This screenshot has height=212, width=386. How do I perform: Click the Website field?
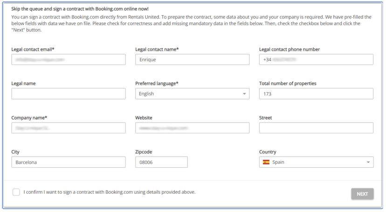[x=192, y=128]
